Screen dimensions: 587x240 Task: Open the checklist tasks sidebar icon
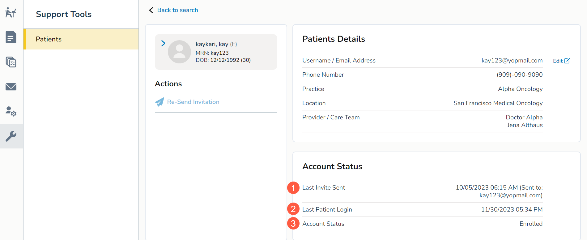pos(11,62)
